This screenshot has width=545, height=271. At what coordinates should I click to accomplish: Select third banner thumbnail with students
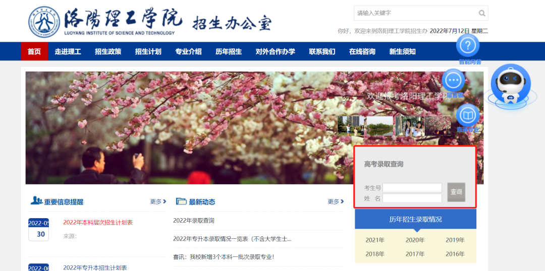click(409, 125)
